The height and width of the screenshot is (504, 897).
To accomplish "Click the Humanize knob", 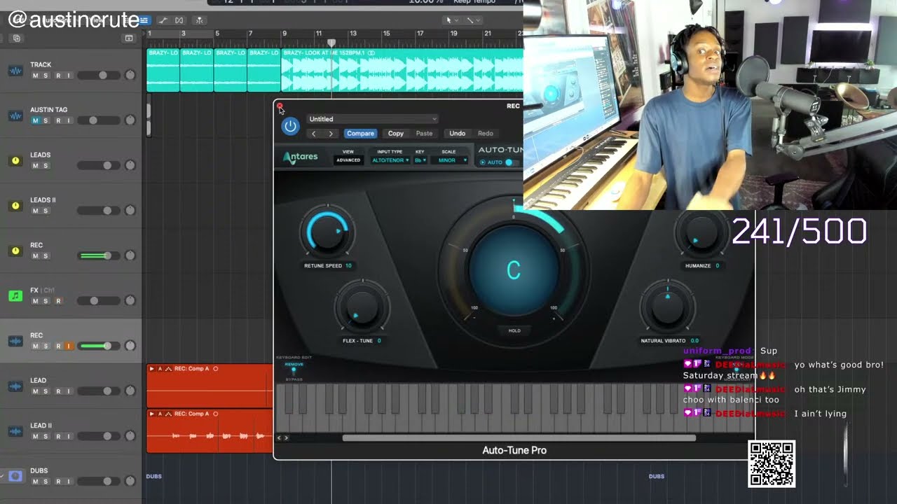I will 701,232.
